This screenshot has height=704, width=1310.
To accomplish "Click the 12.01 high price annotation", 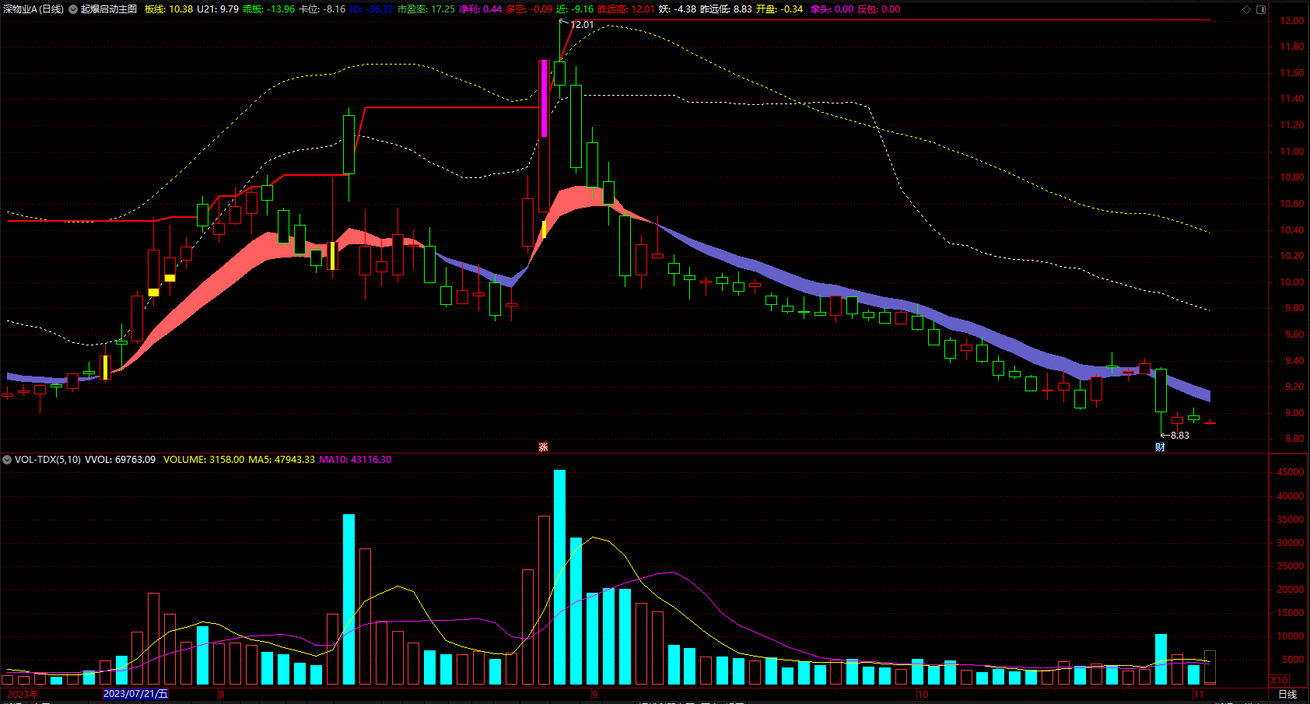I will (x=582, y=24).
